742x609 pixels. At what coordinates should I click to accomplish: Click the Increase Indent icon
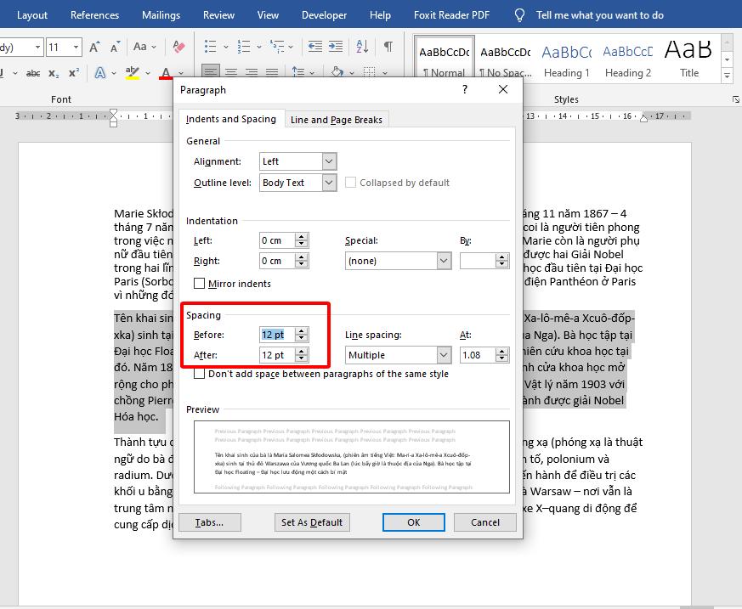coord(334,46)
